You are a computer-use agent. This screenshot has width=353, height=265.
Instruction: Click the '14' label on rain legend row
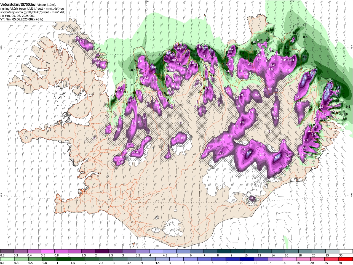(270, 263)
